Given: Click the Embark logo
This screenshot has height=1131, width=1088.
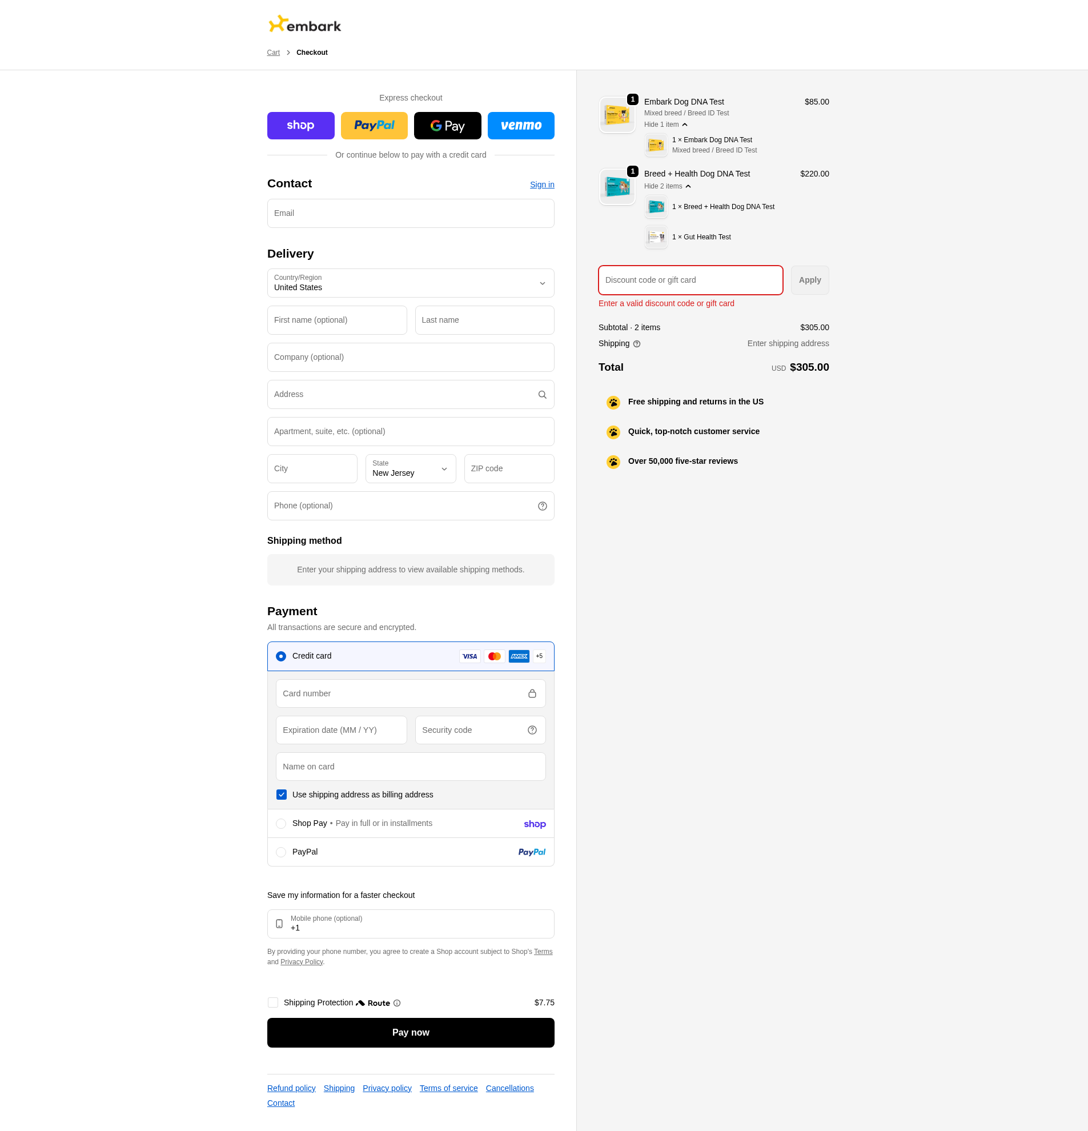Looking at the screenshot, I should pos(304,24).
